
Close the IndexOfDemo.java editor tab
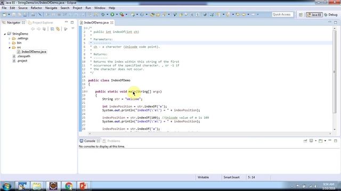tap(112, 22)
